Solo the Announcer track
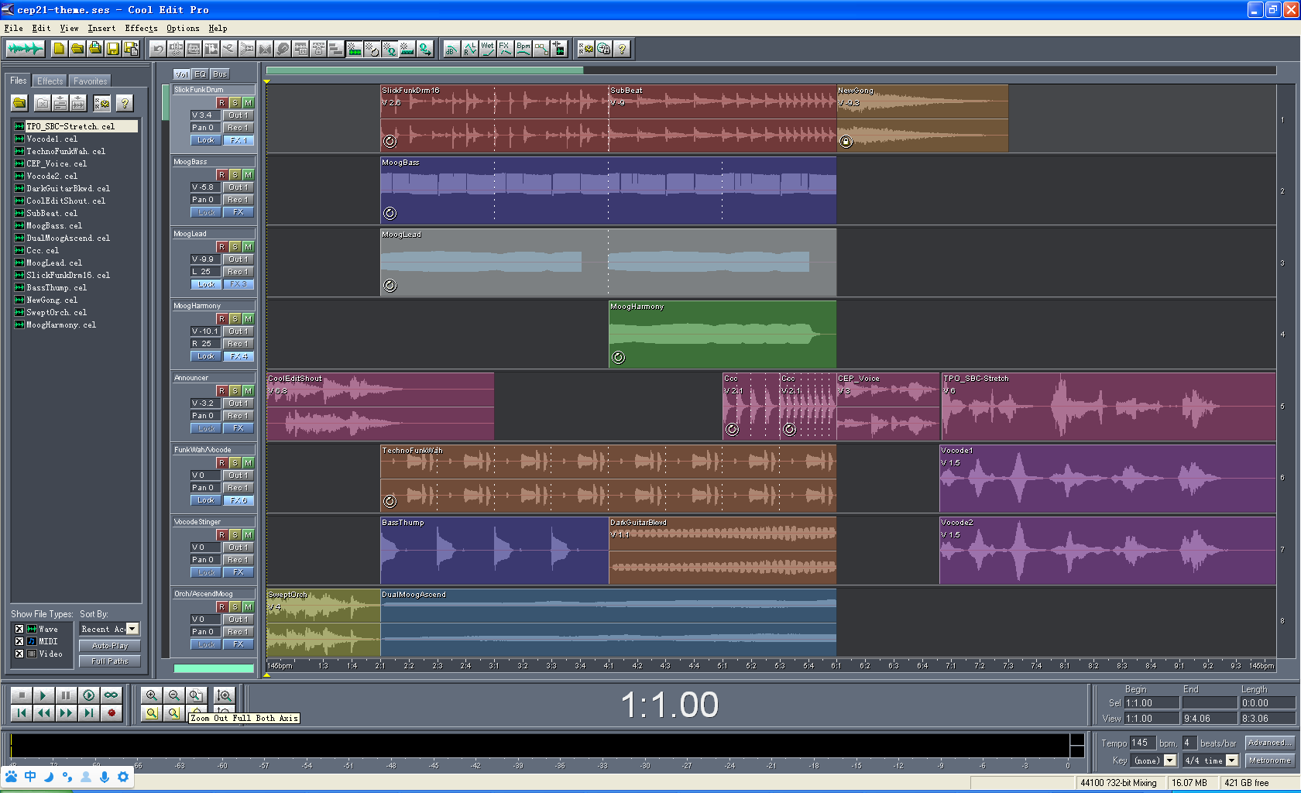The height and width of the screenshot is (793, 1301). pyautogui.click(x=236, y=390)
